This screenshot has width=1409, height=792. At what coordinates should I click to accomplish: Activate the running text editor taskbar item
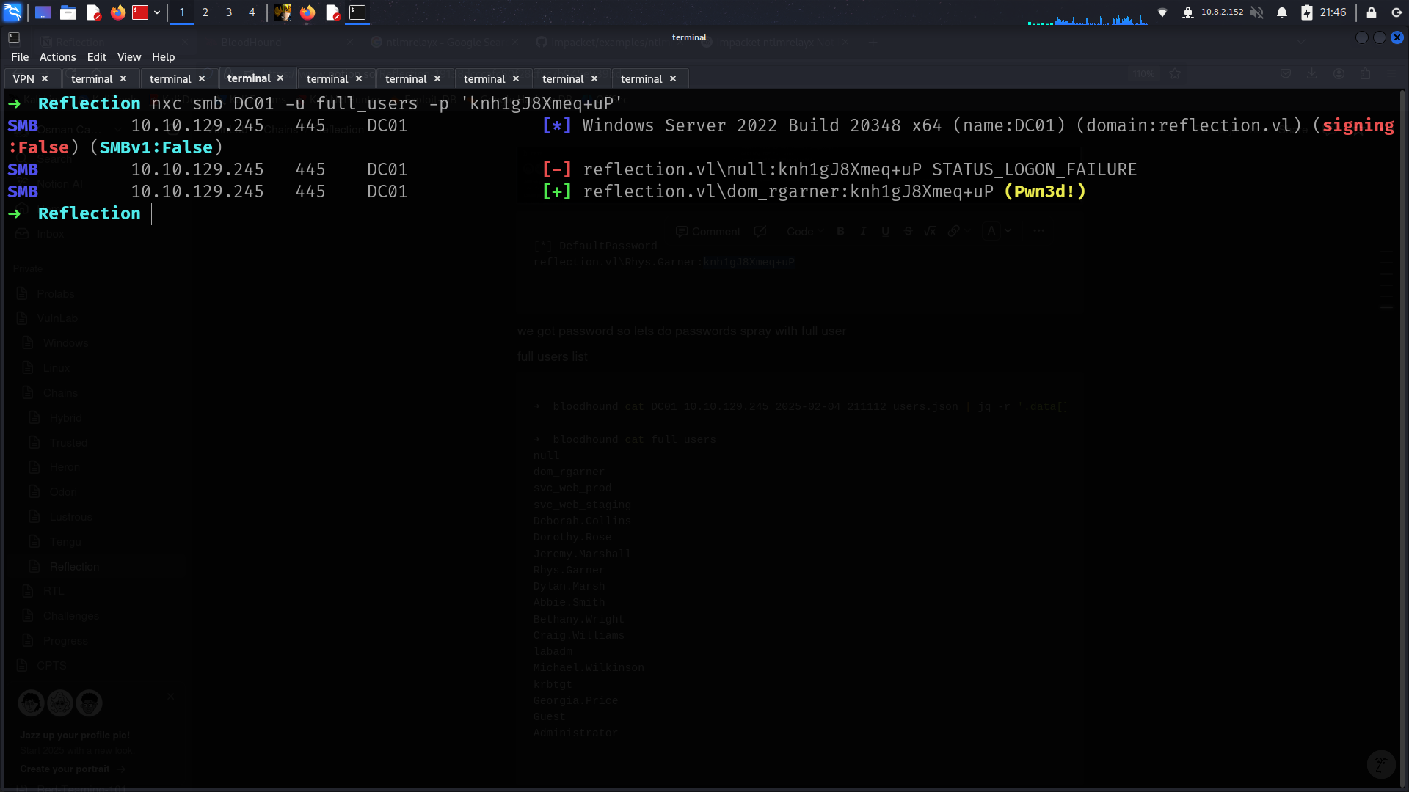332,12
